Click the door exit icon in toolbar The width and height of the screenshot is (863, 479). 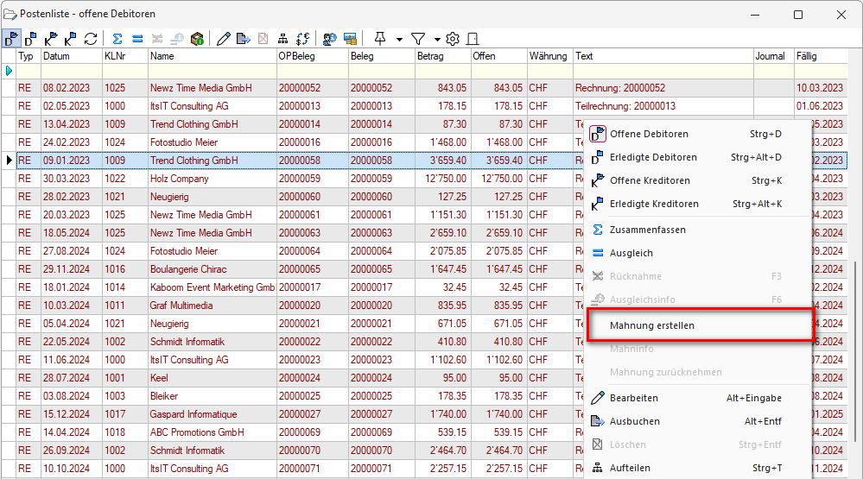tap(473, 39)
